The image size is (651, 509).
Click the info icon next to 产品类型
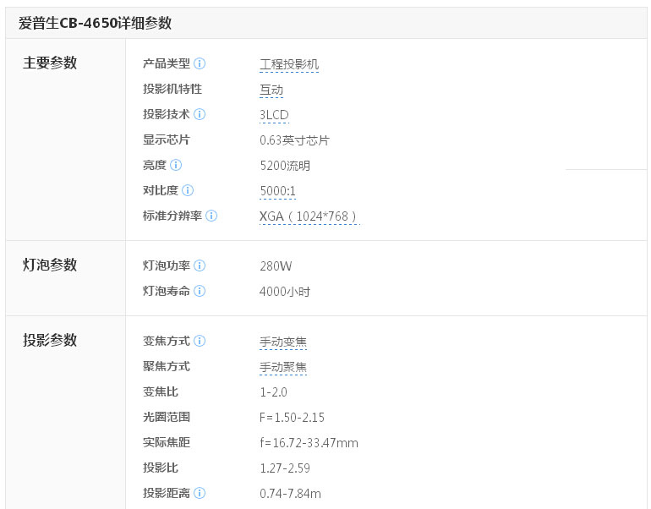(200, 63)
